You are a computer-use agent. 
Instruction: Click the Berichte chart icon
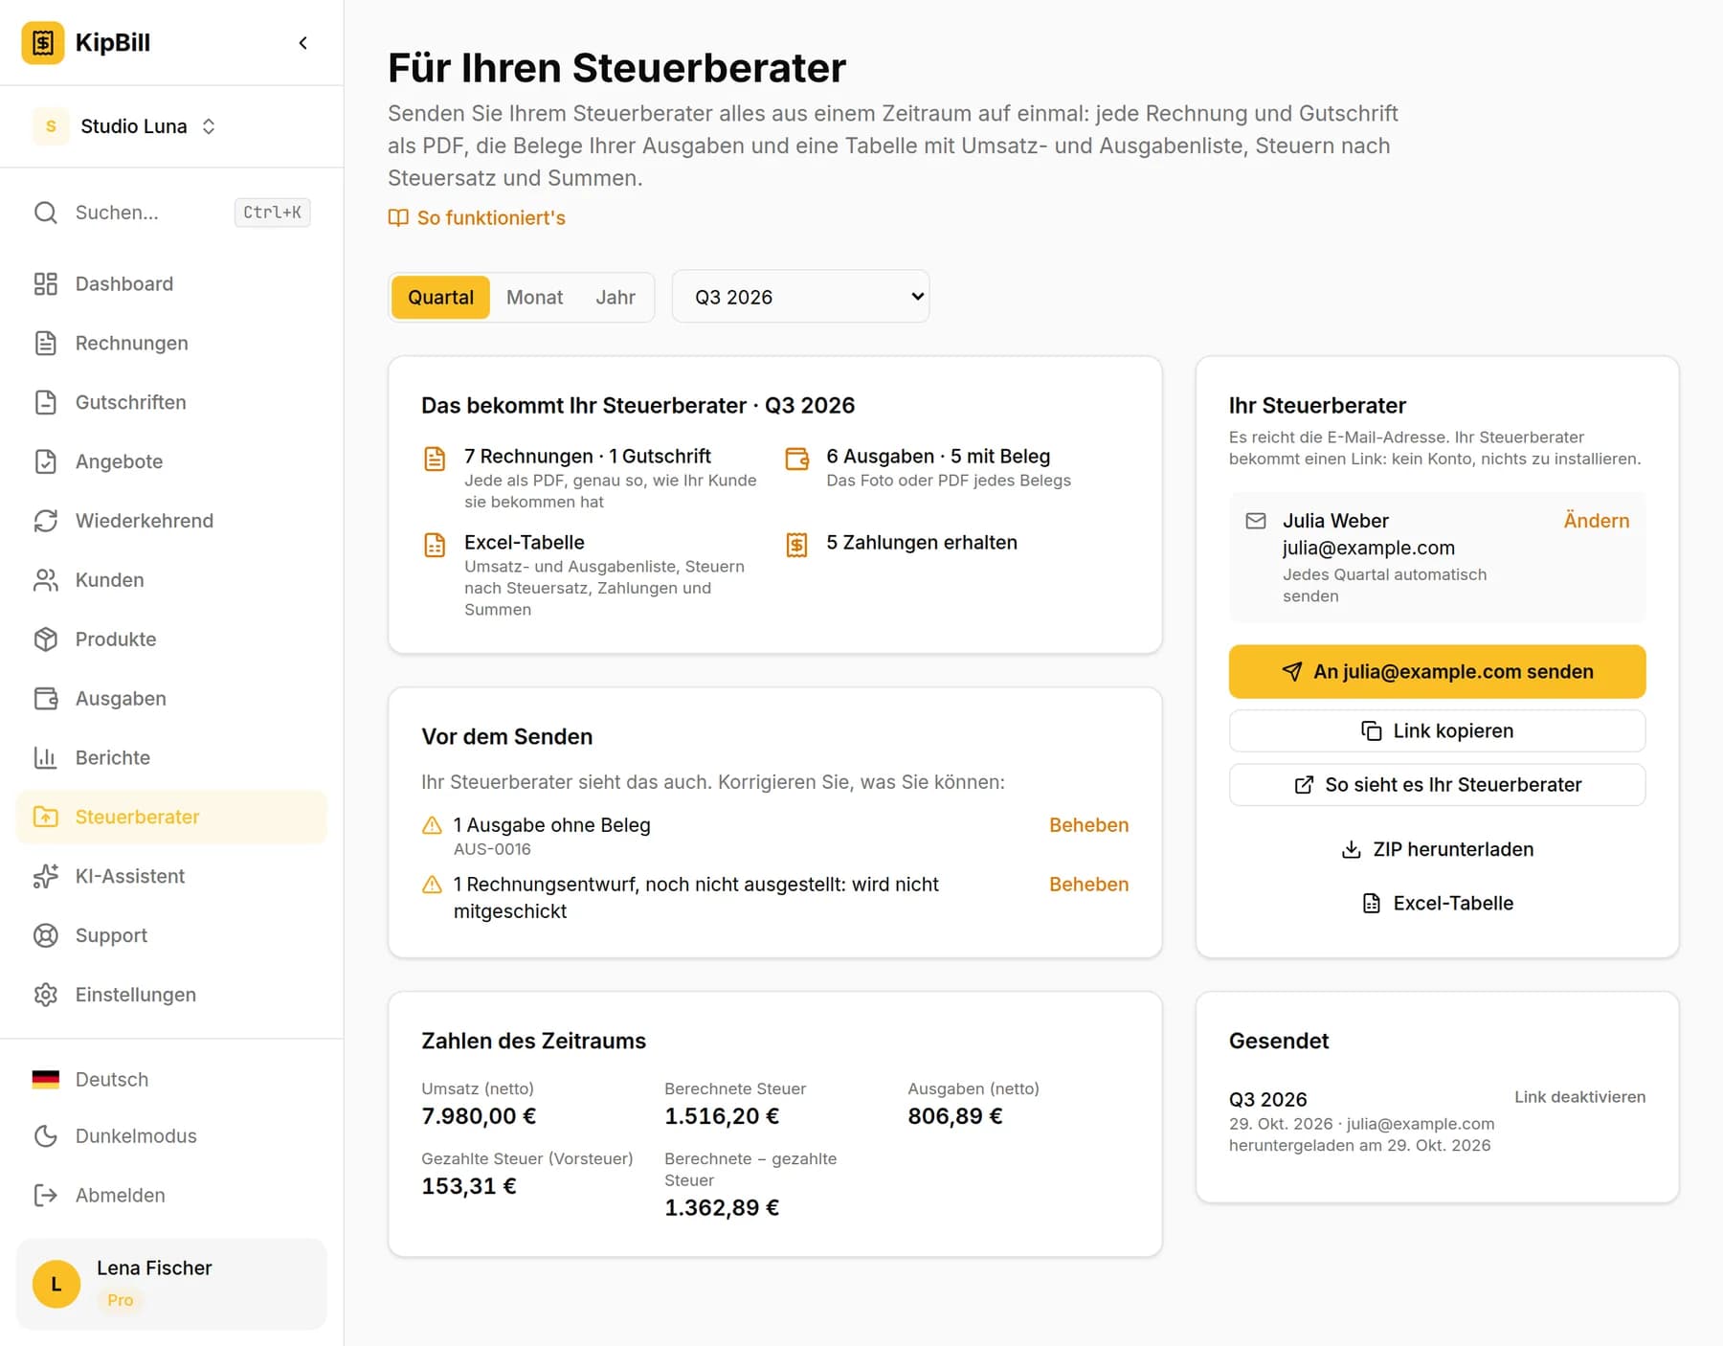tap(46, 758)
